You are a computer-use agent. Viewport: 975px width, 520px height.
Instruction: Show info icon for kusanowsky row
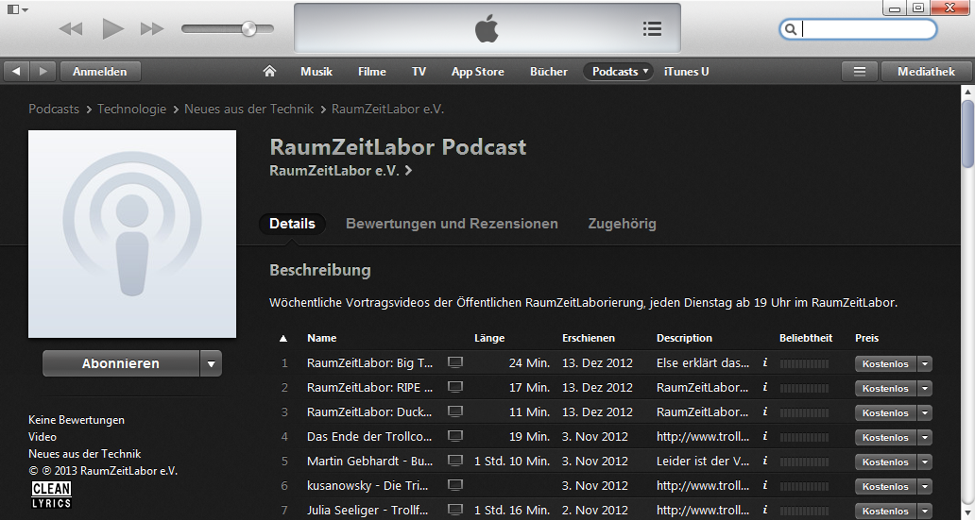(x=765, y=484)
